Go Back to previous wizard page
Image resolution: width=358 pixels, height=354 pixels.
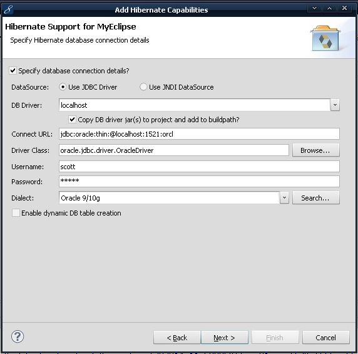[177, 337]
